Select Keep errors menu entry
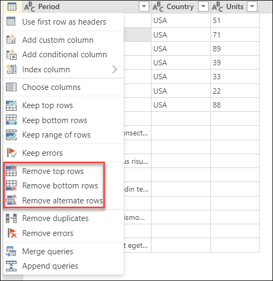Screen dimensions: 273x281 click(x=64, y=153)
